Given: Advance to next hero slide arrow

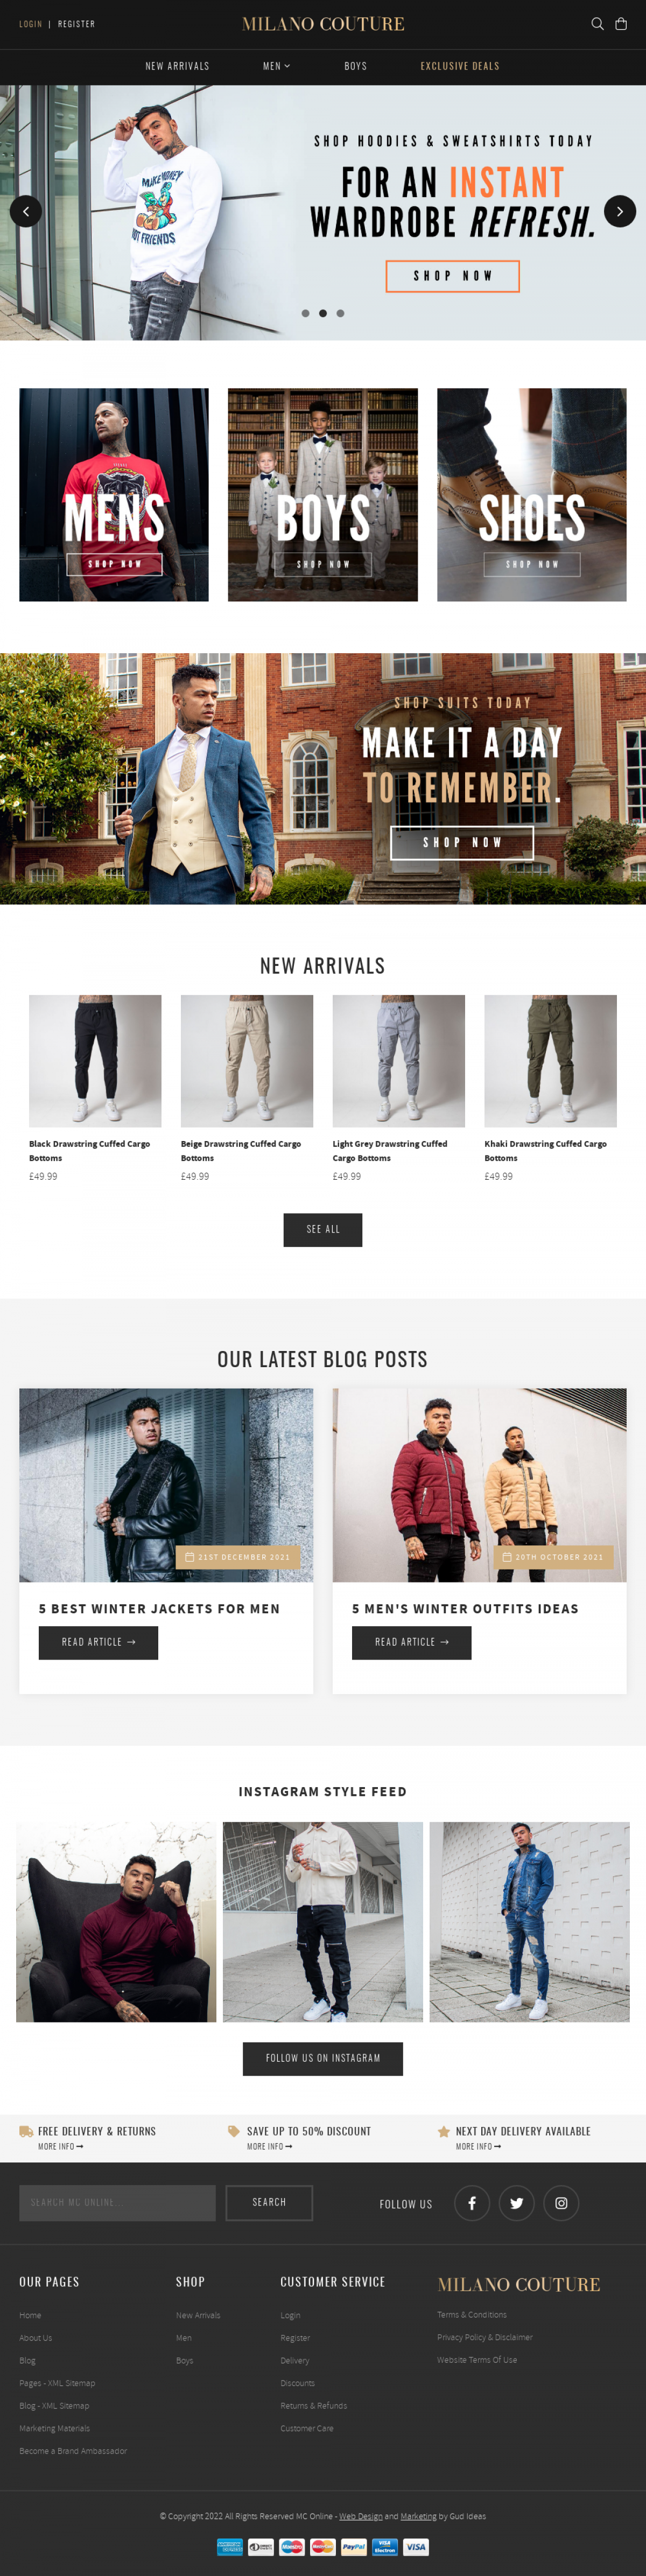Looking at the screenshot, I should point(620,211).
